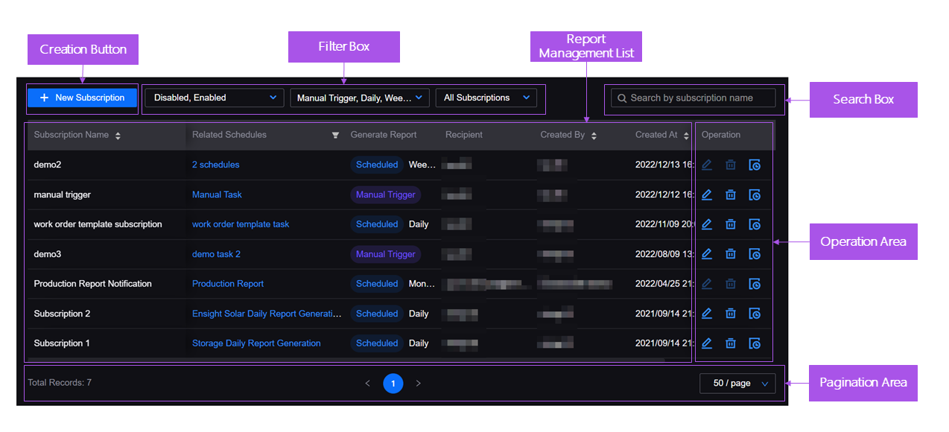Go to next page arrow in pagination
This screenshot has width=949, height=432.
tap(418, 384)
